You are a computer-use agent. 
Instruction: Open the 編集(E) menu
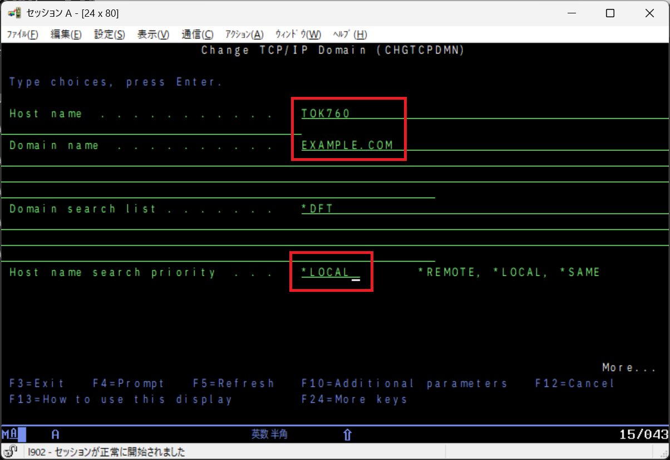(66, 35)
